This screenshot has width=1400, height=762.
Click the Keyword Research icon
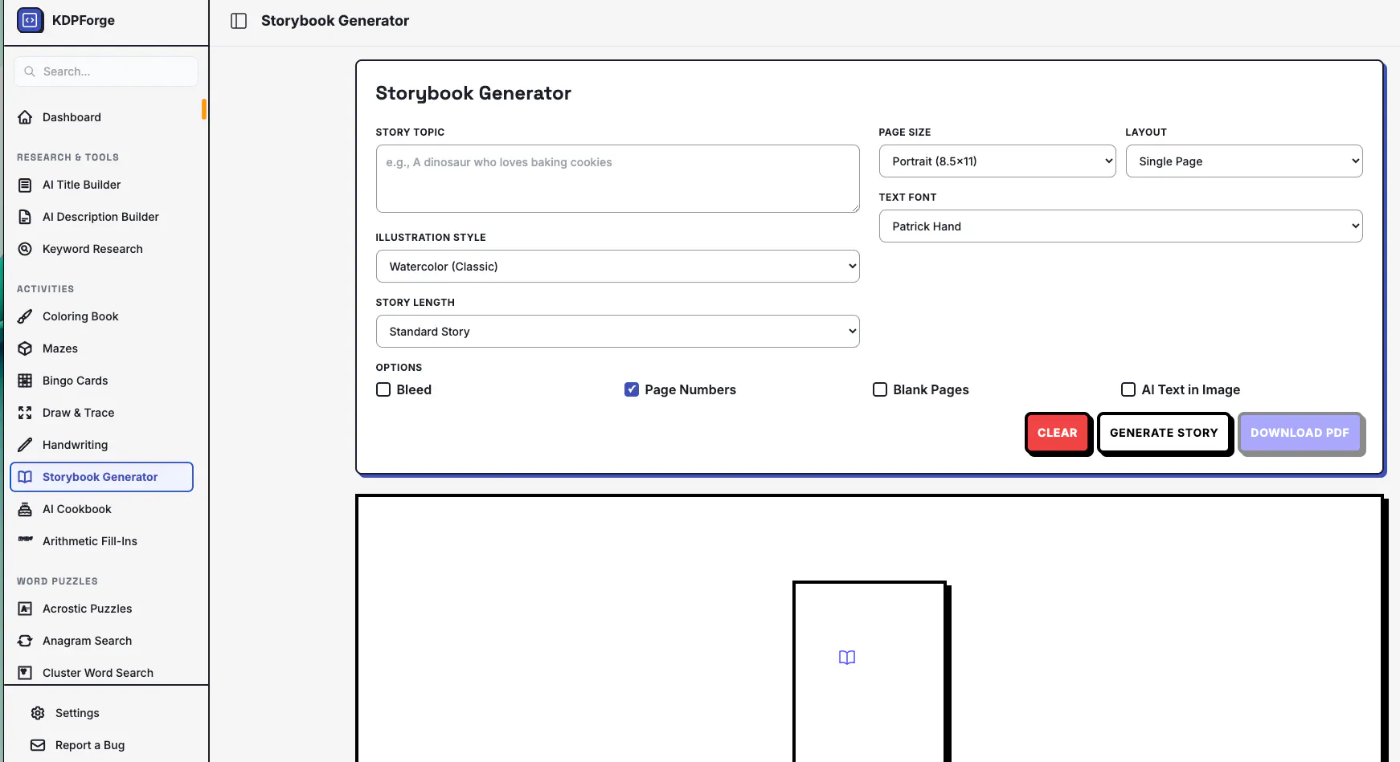(x=26, y=249)
